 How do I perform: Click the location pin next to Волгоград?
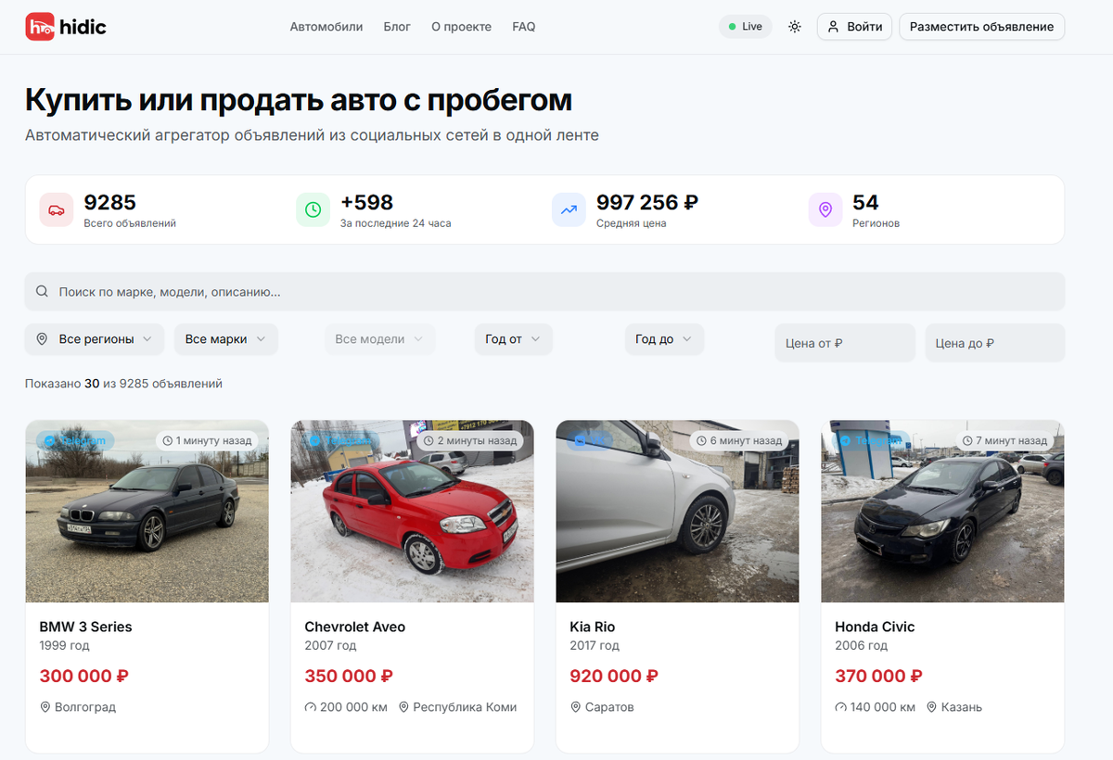(x=45, y=707)
